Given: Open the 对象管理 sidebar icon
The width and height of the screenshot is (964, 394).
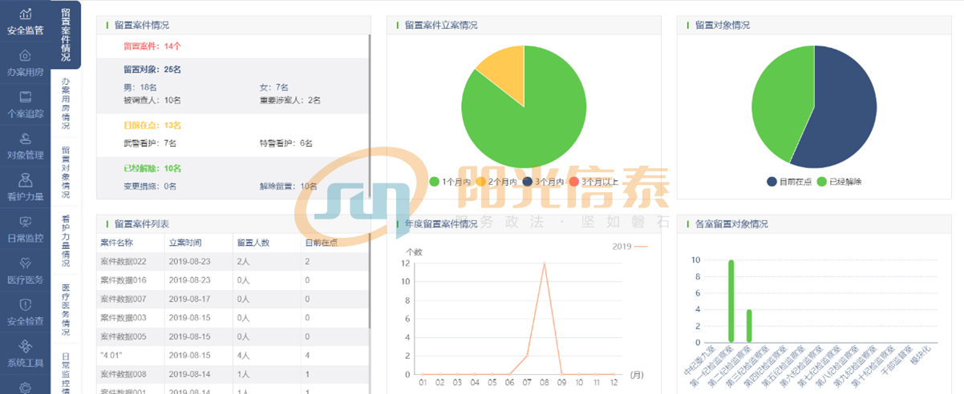Looking at the screenshot, I should (25, 138).
